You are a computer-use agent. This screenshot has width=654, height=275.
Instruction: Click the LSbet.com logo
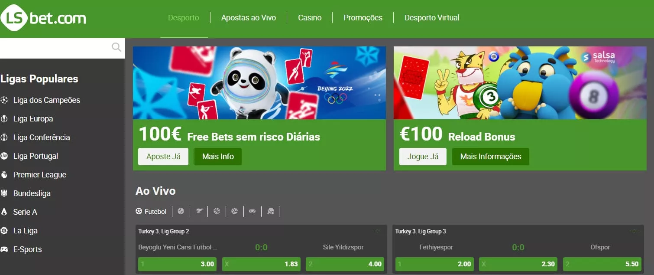(x=43, y=18)
